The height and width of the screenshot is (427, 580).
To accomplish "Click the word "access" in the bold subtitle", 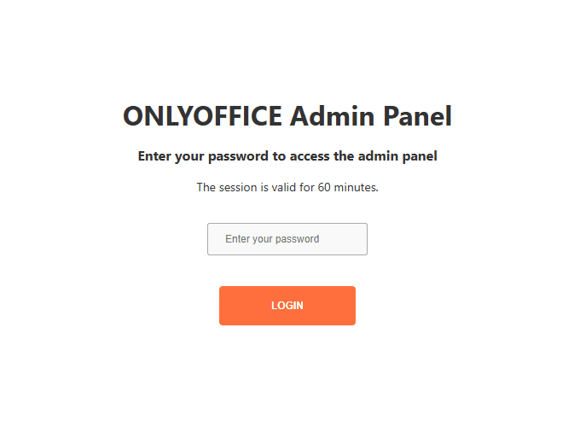I will [309, 157].
